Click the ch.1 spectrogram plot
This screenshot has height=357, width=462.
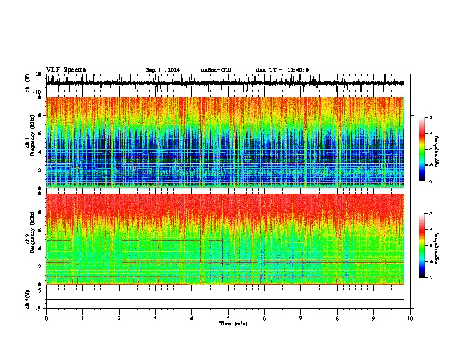[225, 142]
